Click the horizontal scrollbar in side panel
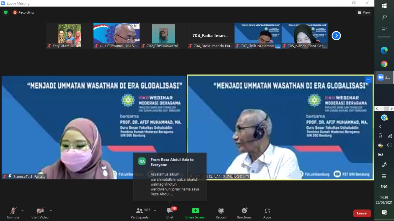 coord(384,109)
